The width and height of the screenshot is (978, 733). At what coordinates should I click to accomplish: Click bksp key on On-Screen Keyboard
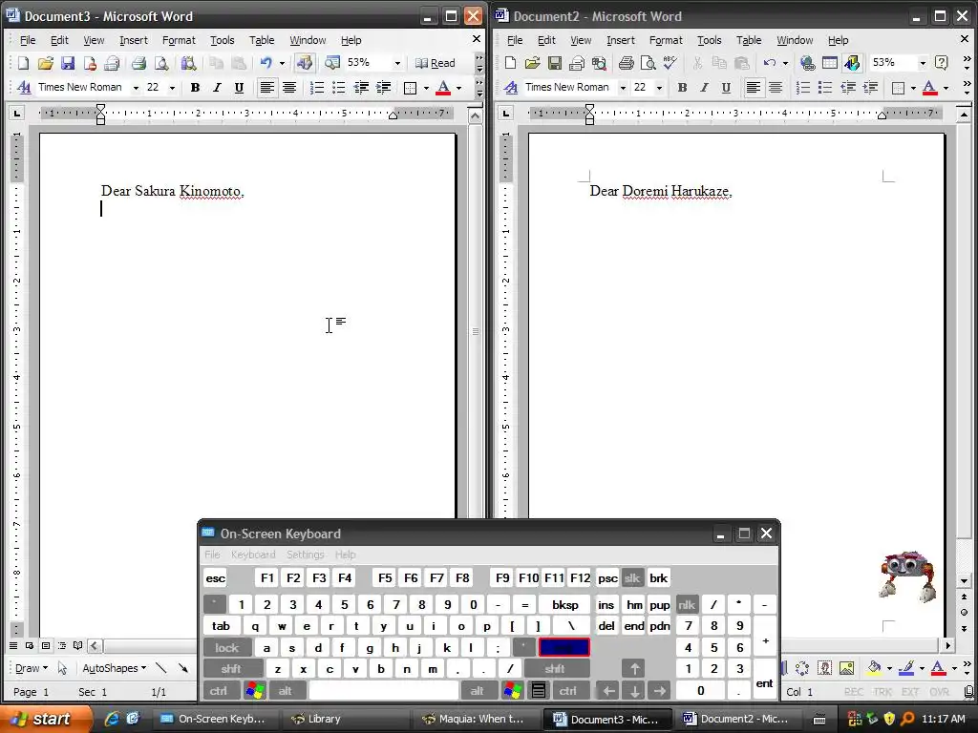coord(565,604)
